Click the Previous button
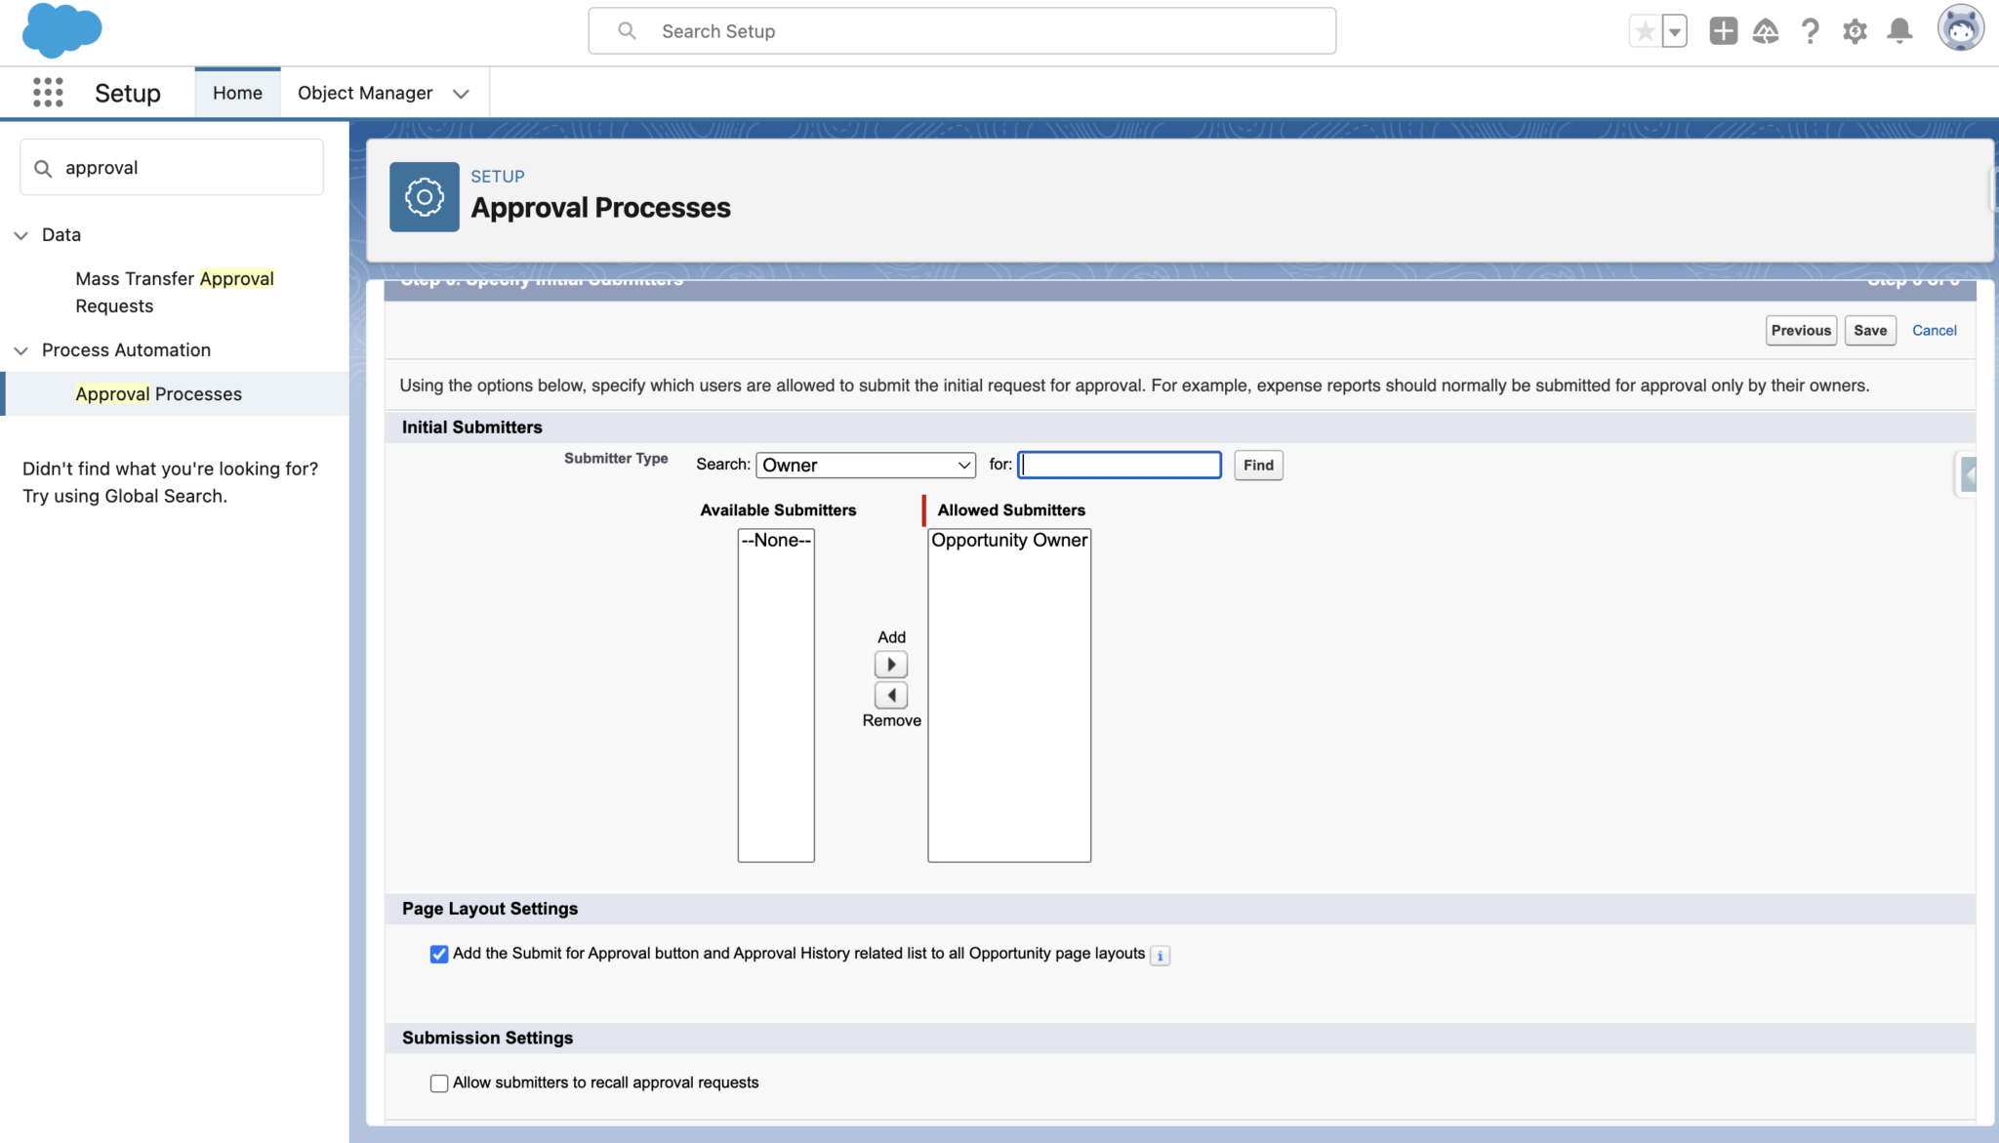The width and height of the screenshot is (1999, 1143). 1801,330
